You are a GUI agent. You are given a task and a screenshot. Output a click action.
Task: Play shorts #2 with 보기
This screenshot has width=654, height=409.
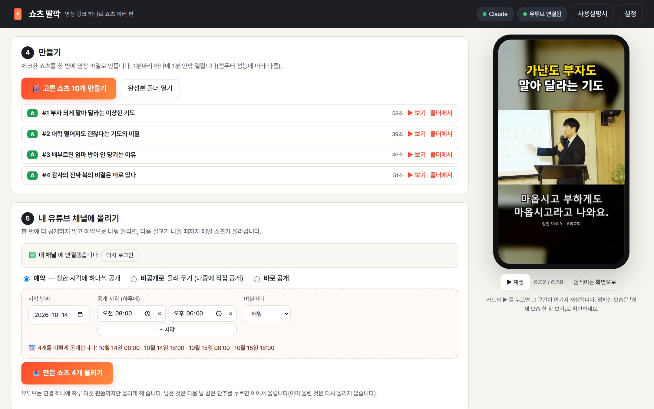(x=417, y=134)
